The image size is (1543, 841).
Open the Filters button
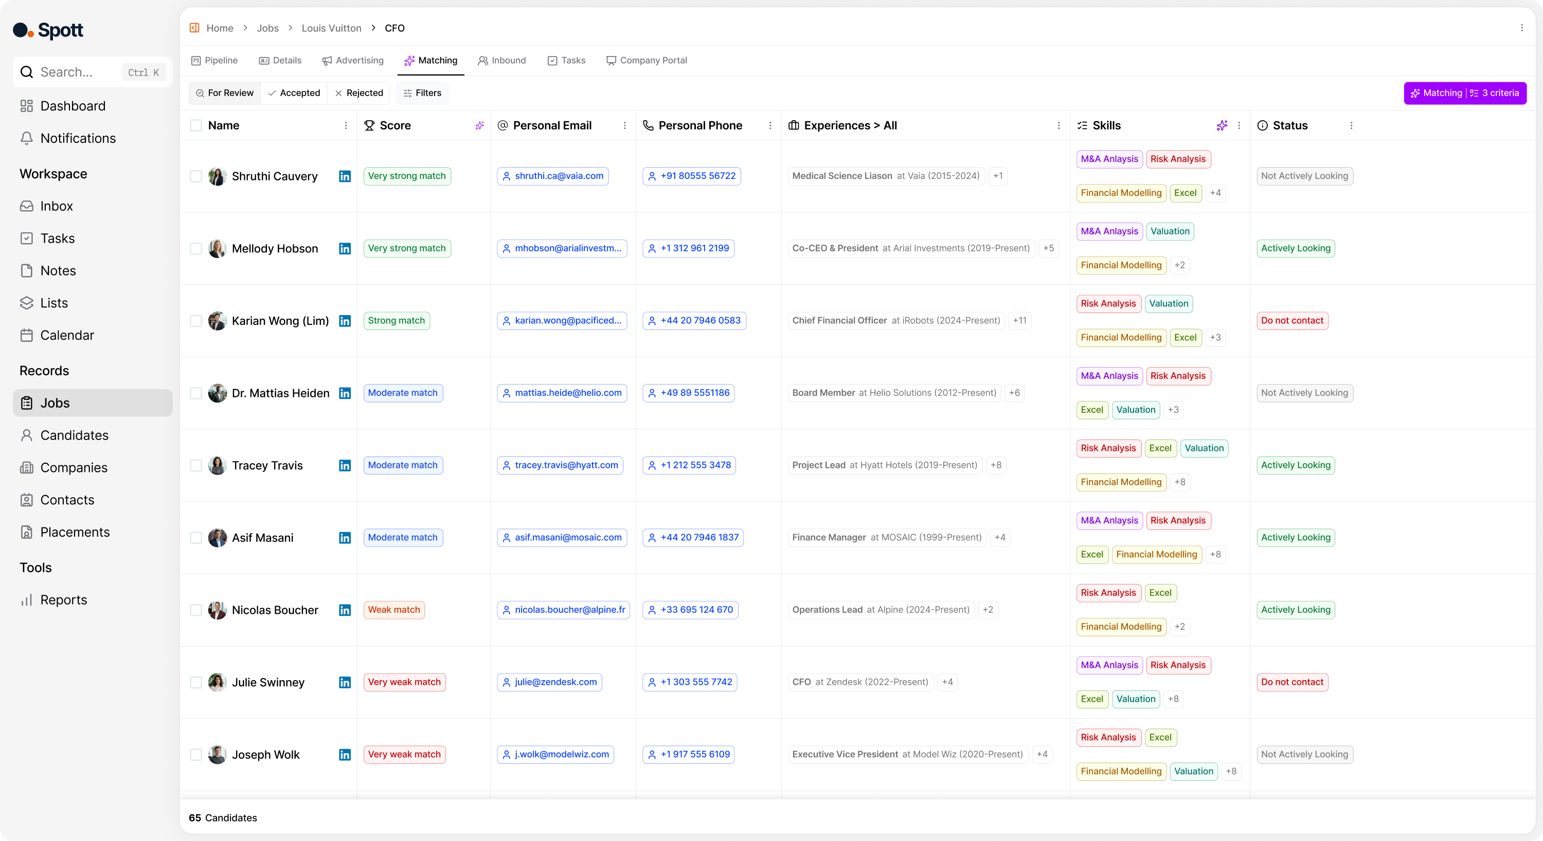coord(422,94)
